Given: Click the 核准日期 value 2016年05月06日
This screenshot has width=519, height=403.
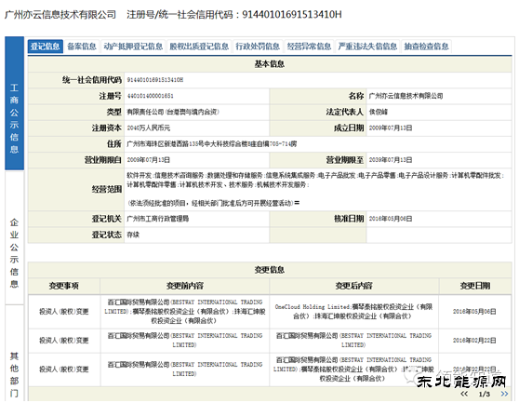Looking at the screenshot, I should [391, 219].
